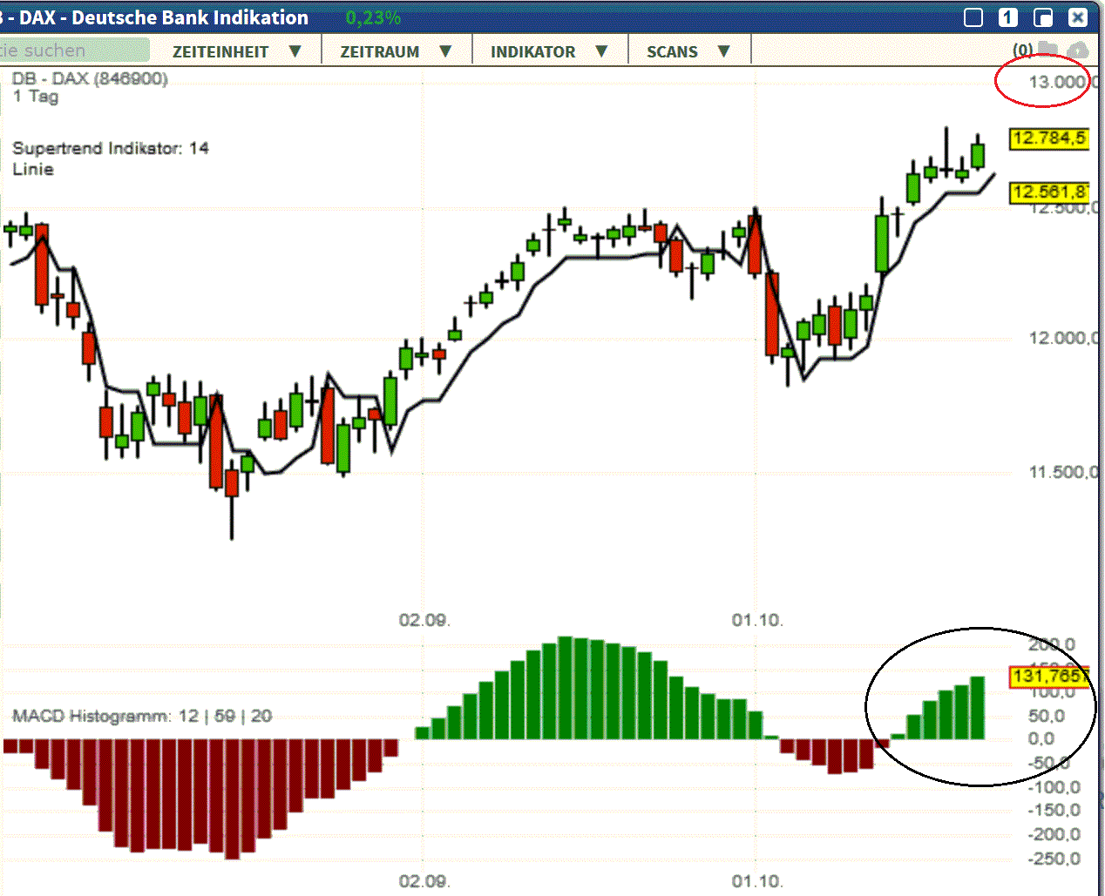Click the INDIKATOR menu label

tap(533, 52)
